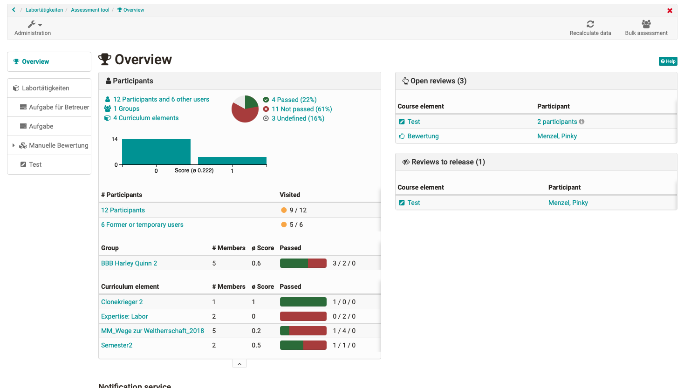Screen dimensions: 684x388
Task: Click the hand icon on Open reviews panel
Action: [404, 81]
